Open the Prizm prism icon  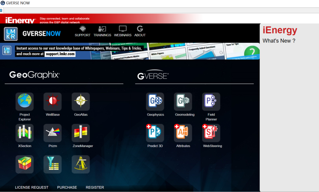click(x=52, y=133)
